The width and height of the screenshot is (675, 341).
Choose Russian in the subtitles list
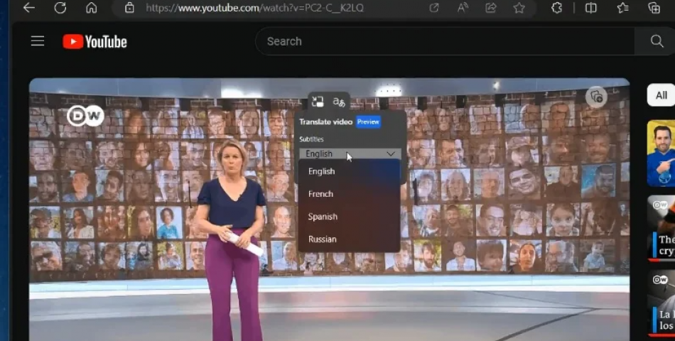pos(349,239)
